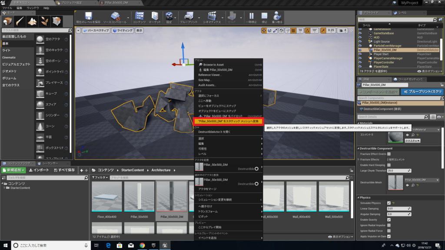Toggle rotation snapping icon in viewport
Viewport: 445px width, 250px height.
pyautogui.click(x=307, y=30)
